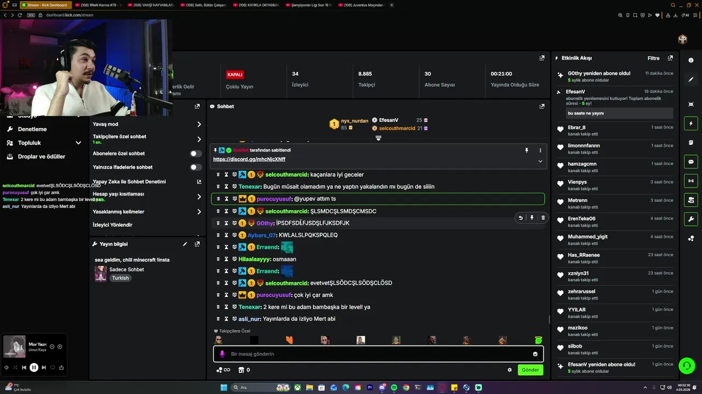Click İzleyici Yönlendir option

tap(112, 225)
